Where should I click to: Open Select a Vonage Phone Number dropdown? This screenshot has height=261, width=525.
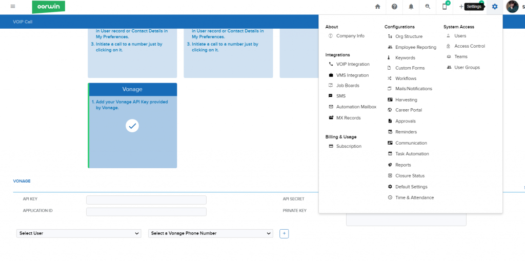point(211,233)
